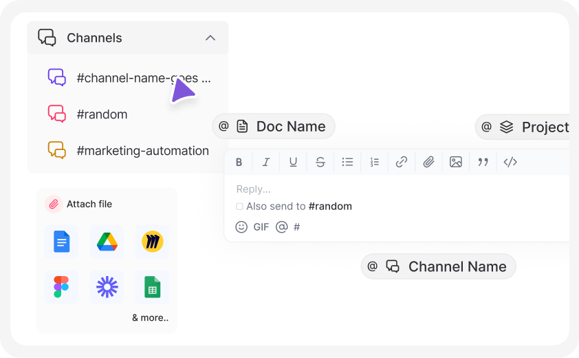This screenshot has height=358, width=579.
Task: Choose Google Drive from attach file options
Action: [107, 242]
